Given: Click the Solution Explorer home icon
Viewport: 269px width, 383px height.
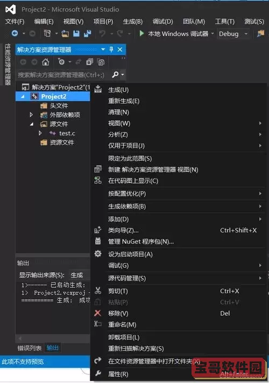Looking at the screenshot, I should pyautogui.click(x=45, y=62).
